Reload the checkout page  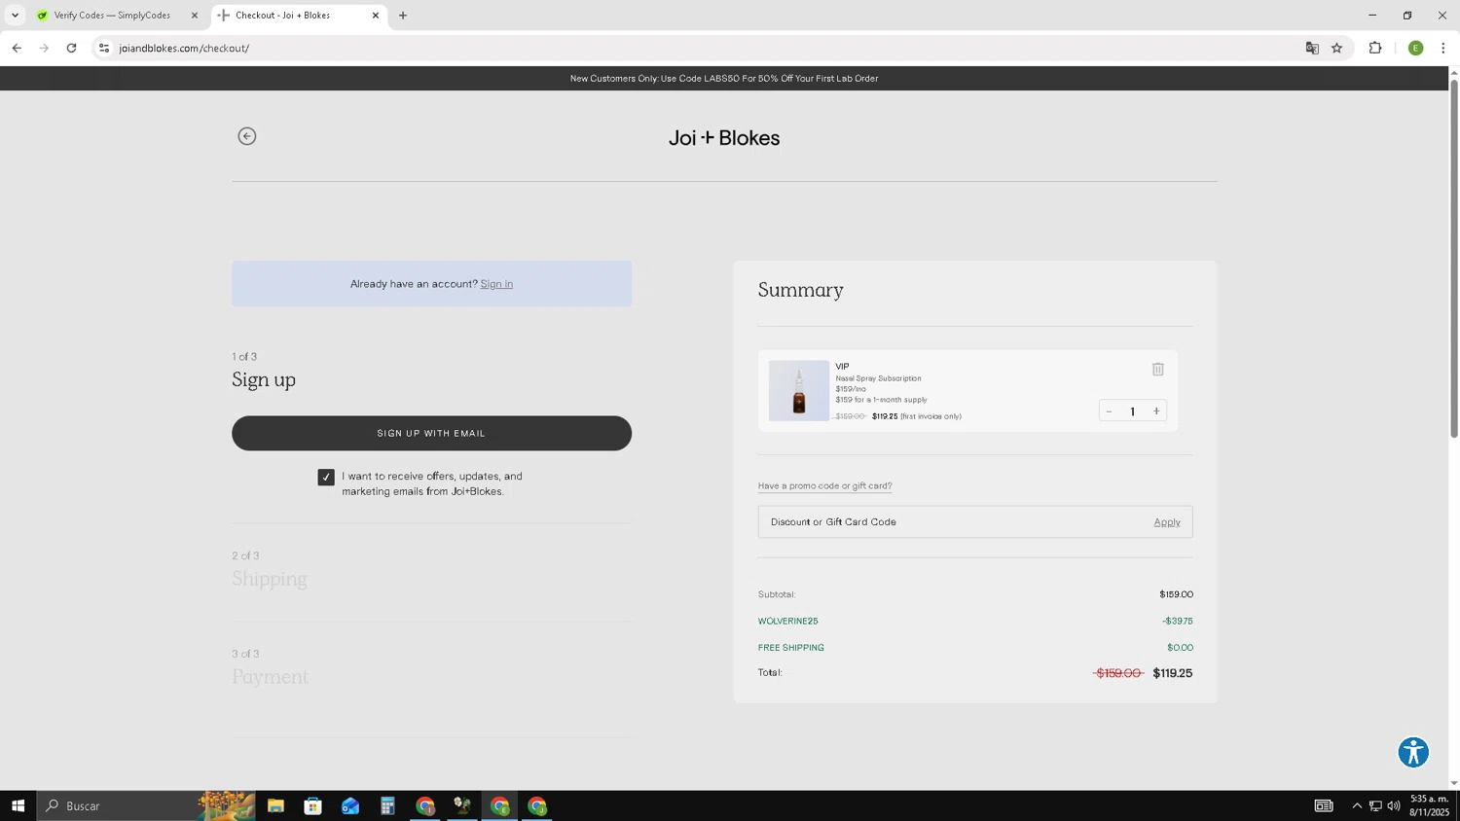[71, 48]
